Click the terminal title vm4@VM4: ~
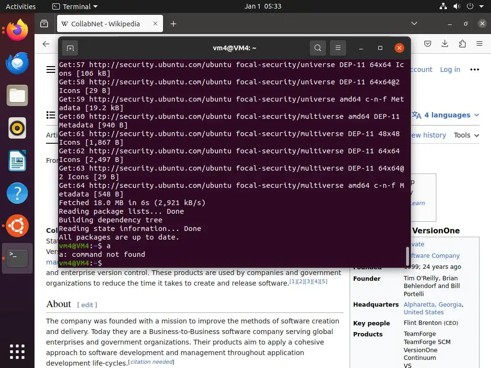Screen dimensions: 491x368 (234, 48)
